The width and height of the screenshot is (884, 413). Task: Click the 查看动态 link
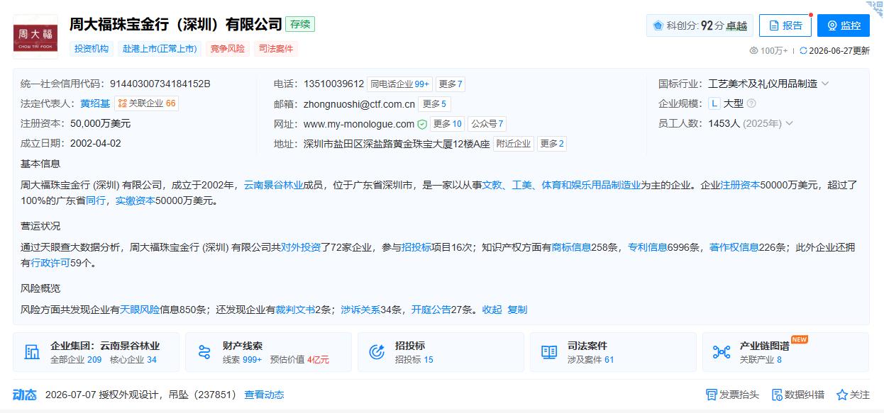click(x=264, y=395)
